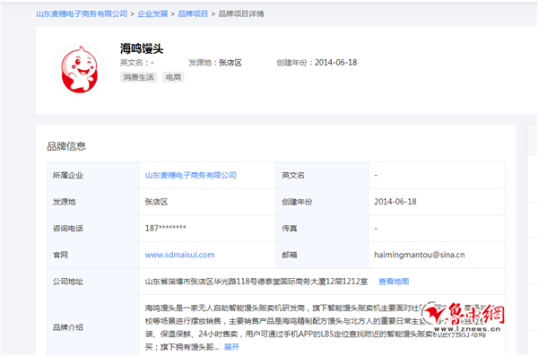
Task: Click 品牌项目详情 breadcrumb text
Action: click(x=241, y=13)
